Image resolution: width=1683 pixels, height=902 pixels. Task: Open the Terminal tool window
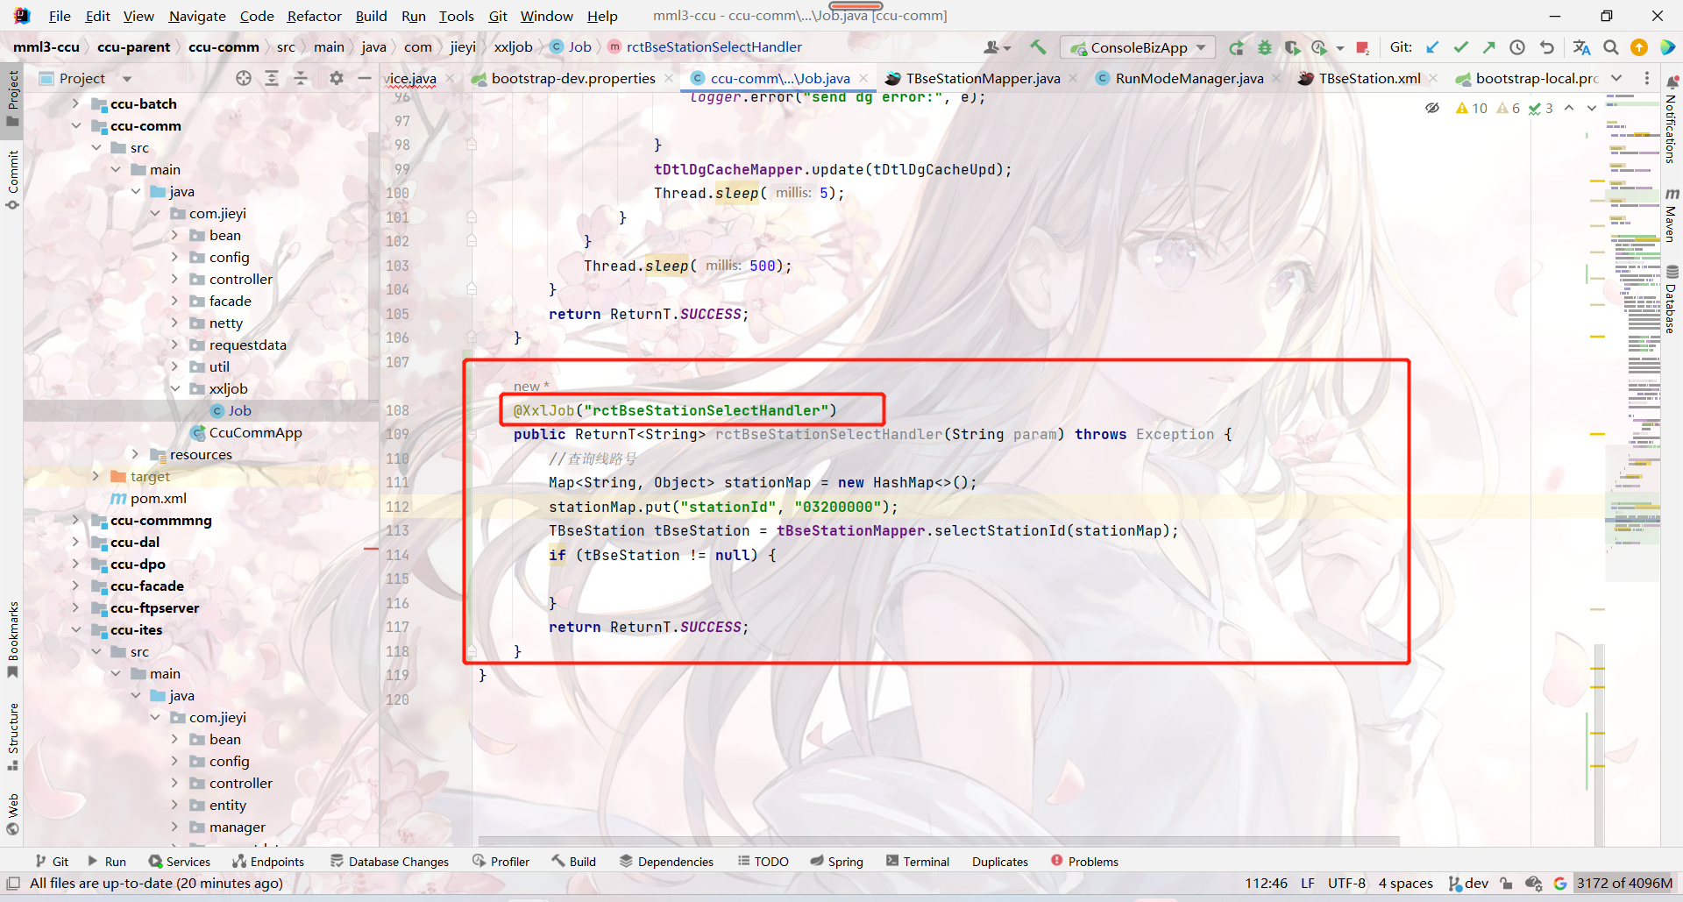tap(917, 862)
